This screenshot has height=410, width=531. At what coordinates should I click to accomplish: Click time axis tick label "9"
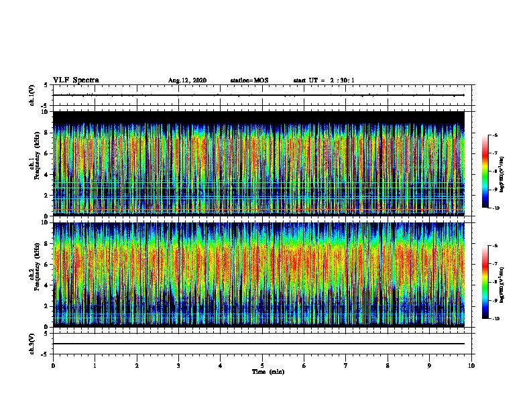coord(429,366)
